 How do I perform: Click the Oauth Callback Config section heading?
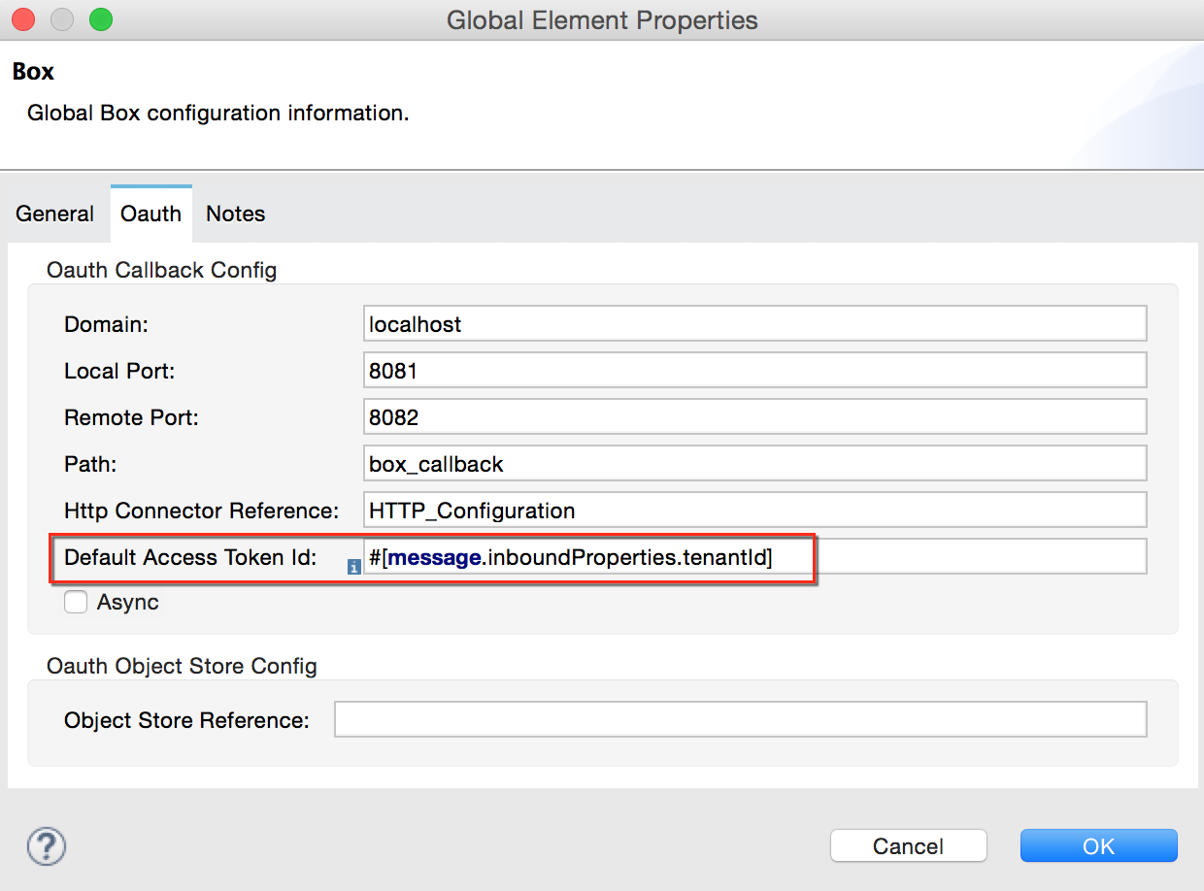pos(161,270)
